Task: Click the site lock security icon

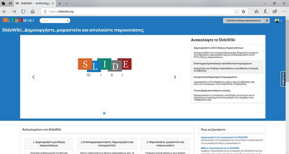Action: tap(45, 12)
